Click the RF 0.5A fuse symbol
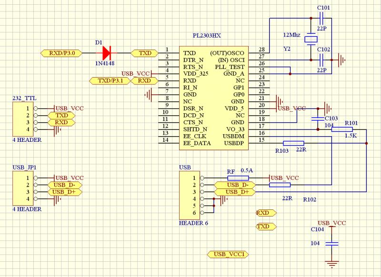The height and width of the screenshot is (277, 381). 238,178
